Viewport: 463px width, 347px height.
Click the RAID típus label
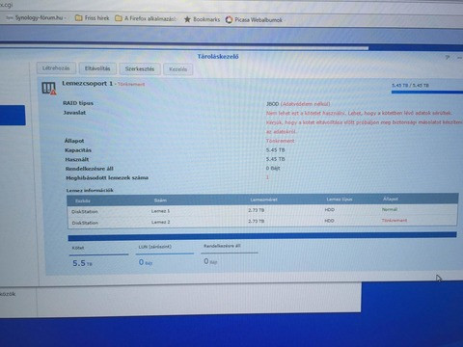[78, 103]
